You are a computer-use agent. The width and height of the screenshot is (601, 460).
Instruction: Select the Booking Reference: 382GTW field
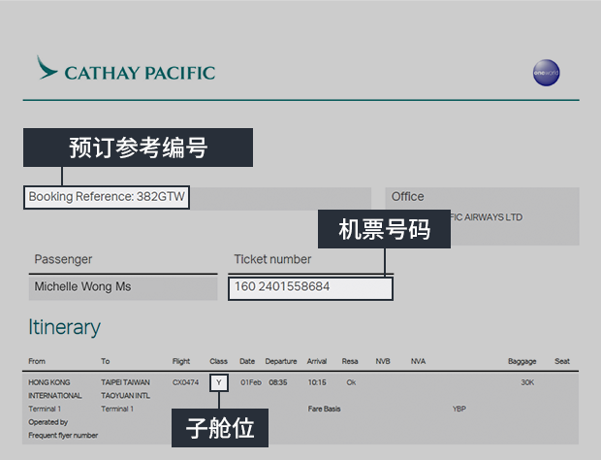point(107,197)
